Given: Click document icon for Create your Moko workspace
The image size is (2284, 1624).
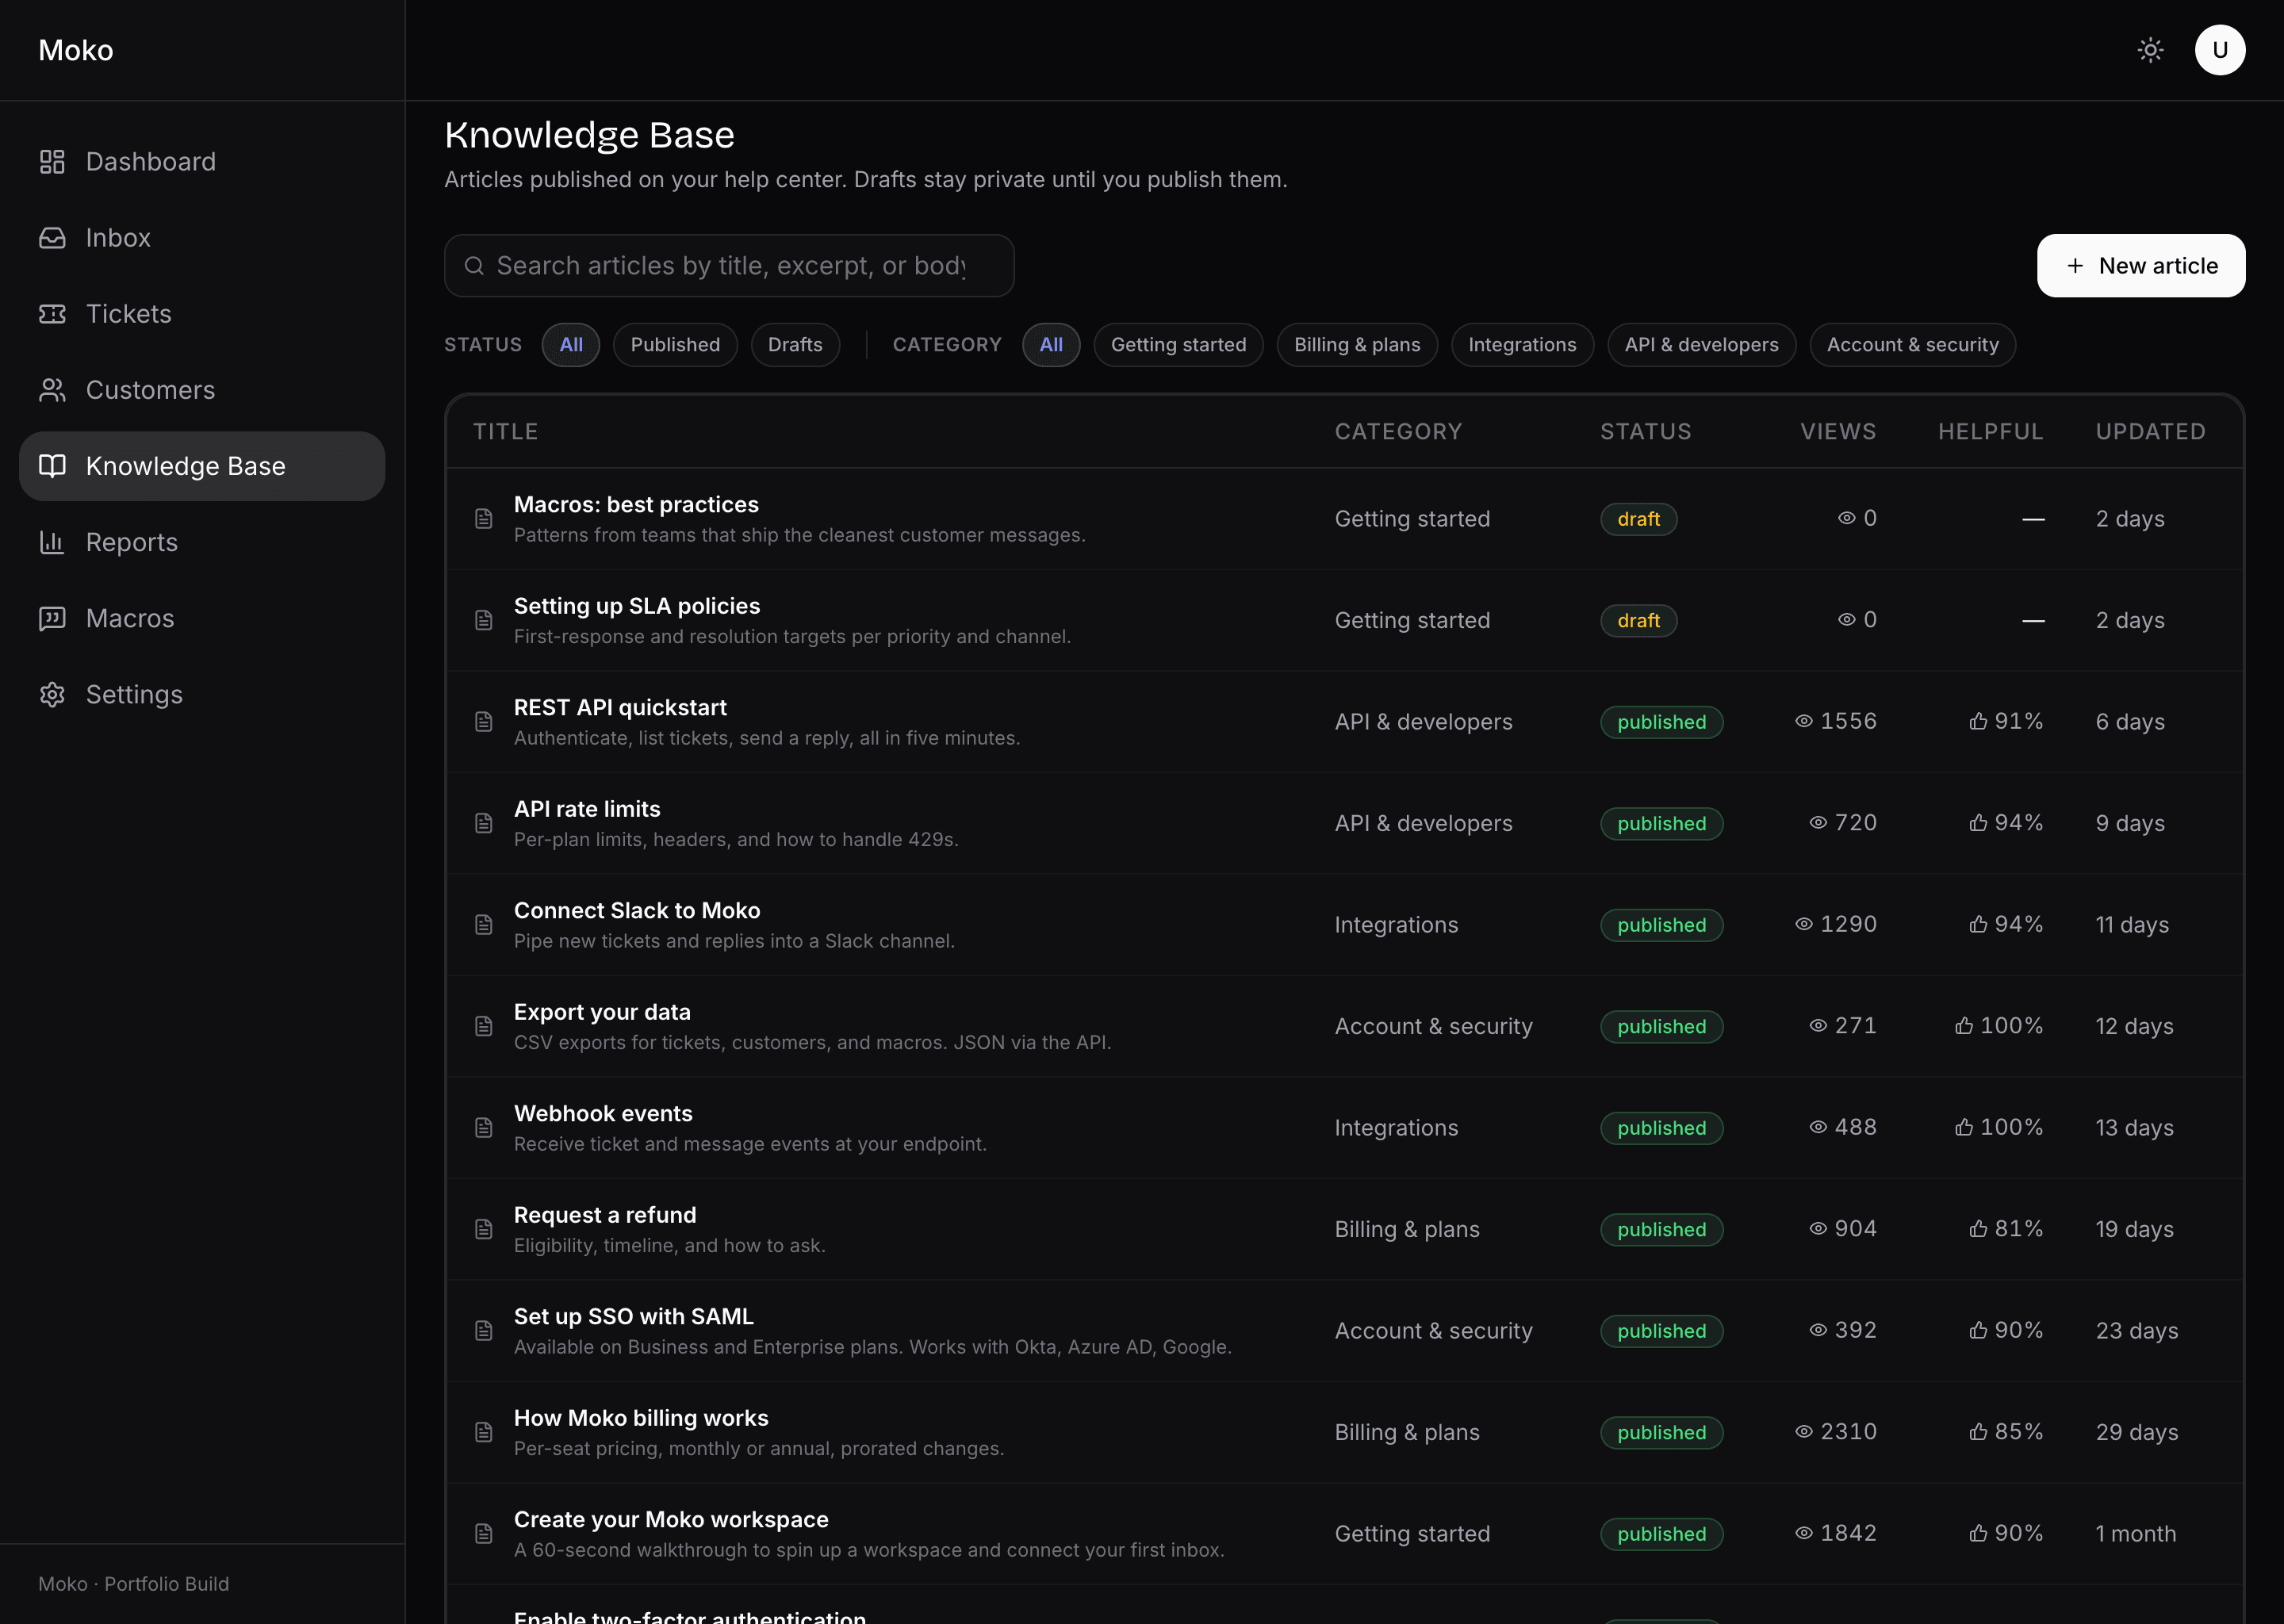Looking at the screenshot, I should [484, 1534].
